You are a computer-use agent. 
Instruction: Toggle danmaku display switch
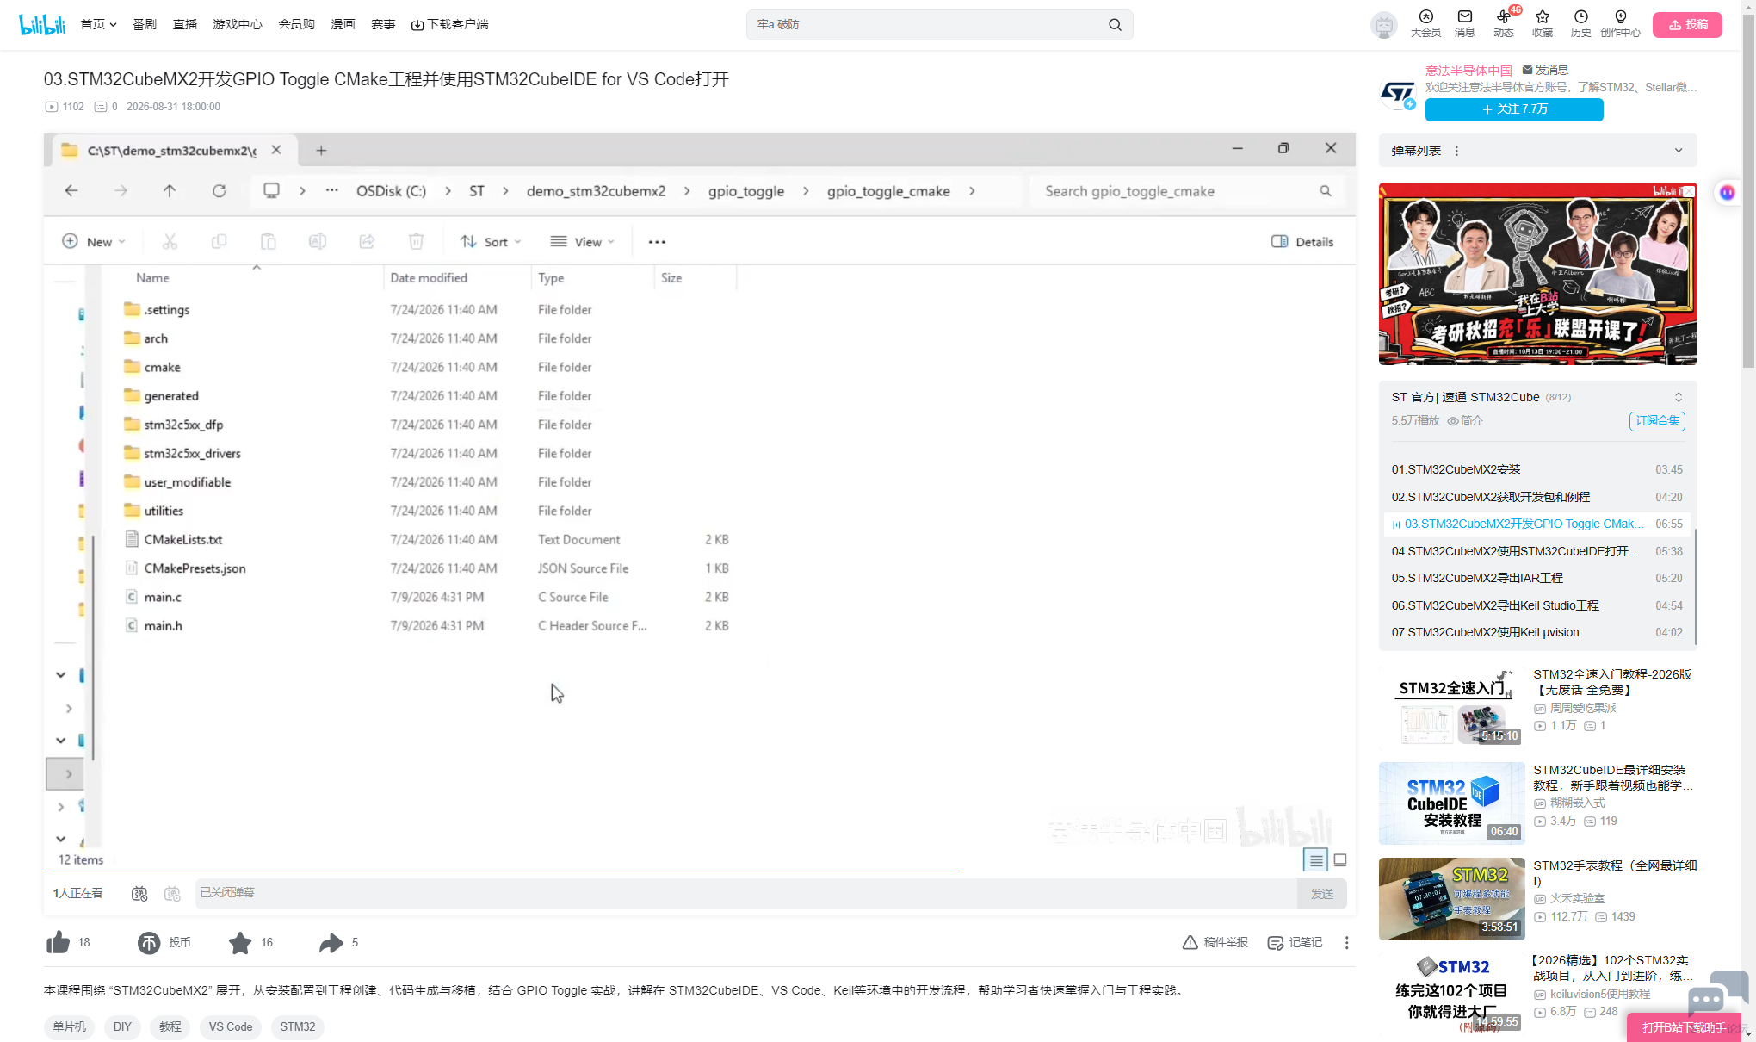tap(139, 894)
